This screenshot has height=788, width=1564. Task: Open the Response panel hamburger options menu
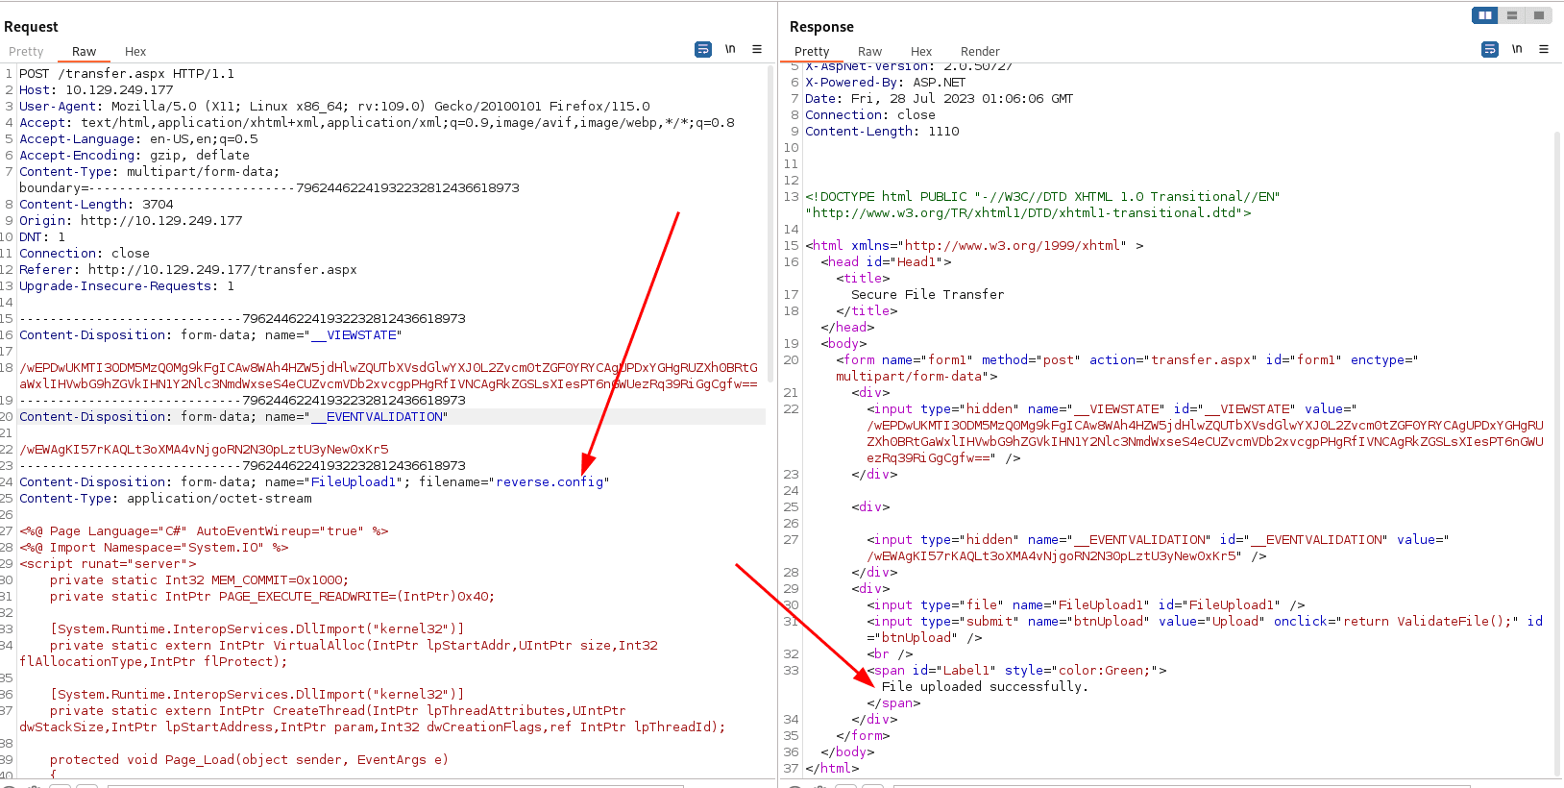pos(1544,49)
